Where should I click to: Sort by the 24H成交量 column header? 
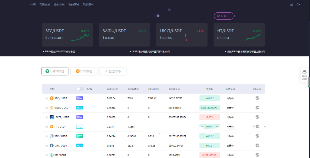tap(174, 89)
